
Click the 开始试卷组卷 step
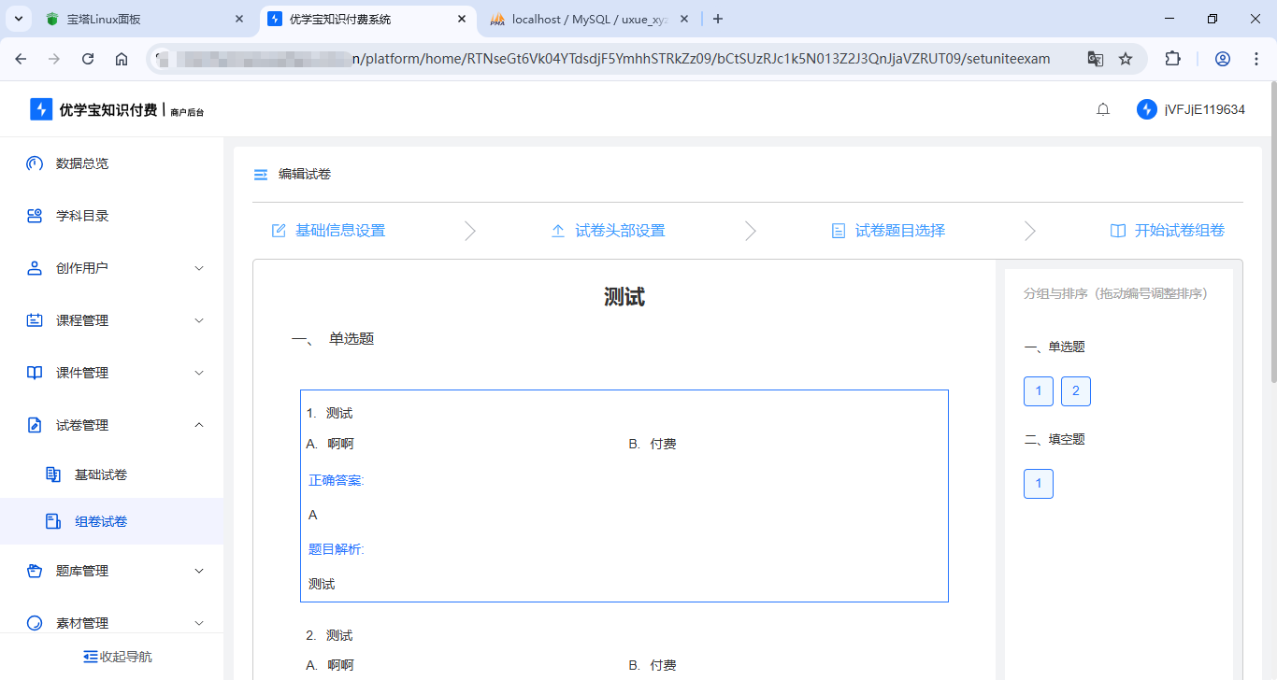coord(1167,230)
